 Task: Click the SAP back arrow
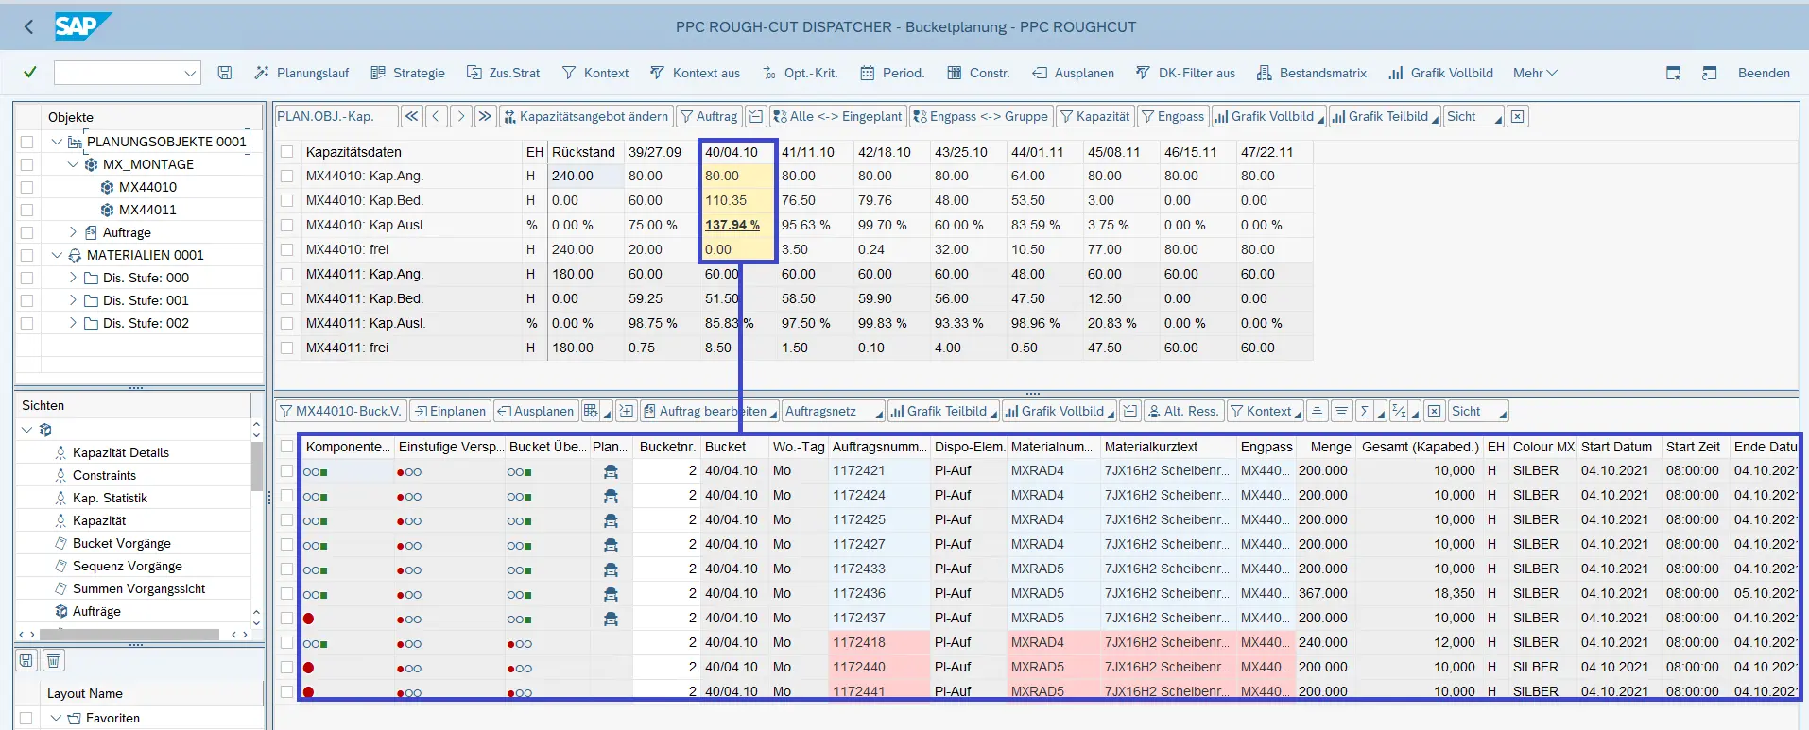pos(28,26)
